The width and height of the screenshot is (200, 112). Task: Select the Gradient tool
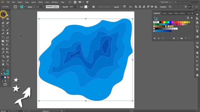[7, 49]
